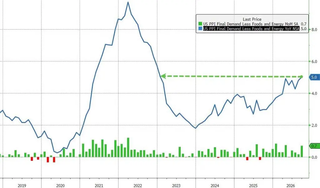Click the green 0.7 axis value tag

coord(314,146)
